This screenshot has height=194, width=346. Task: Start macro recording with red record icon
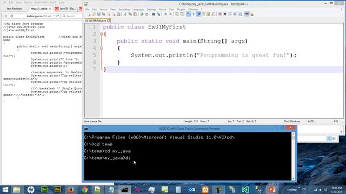(220, 14)
